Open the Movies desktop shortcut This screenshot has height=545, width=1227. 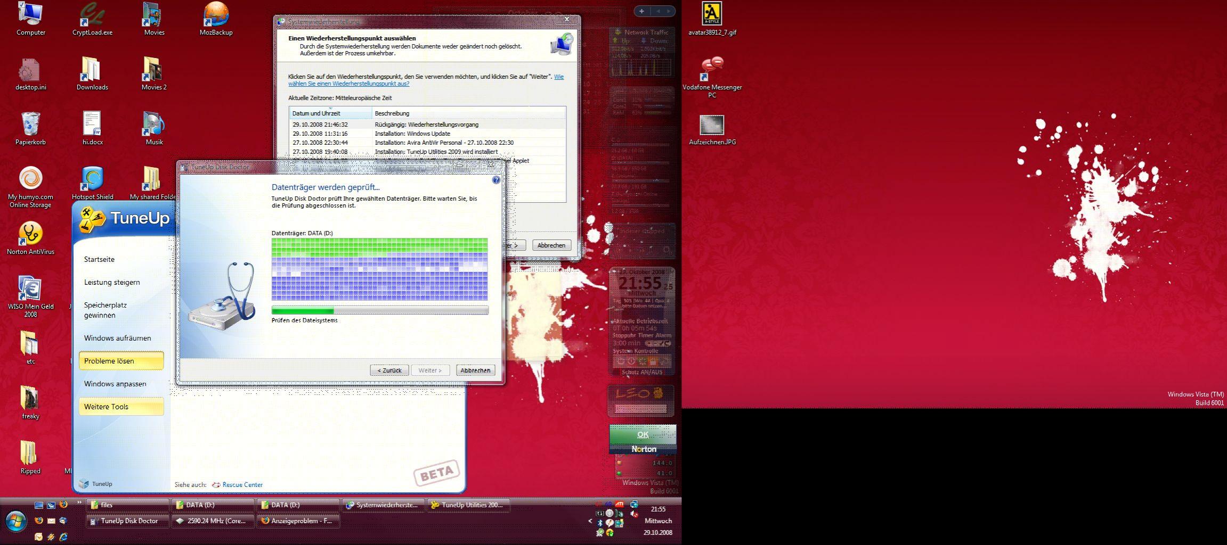tap(154, 19)
